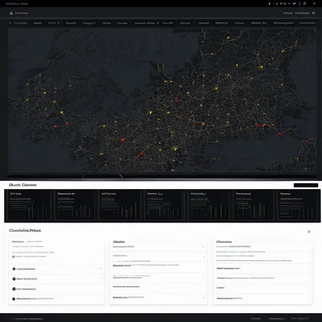Open the top dropdown arrow in middle panel
Viewport: 322px width, 322px height.
[204, 247]
